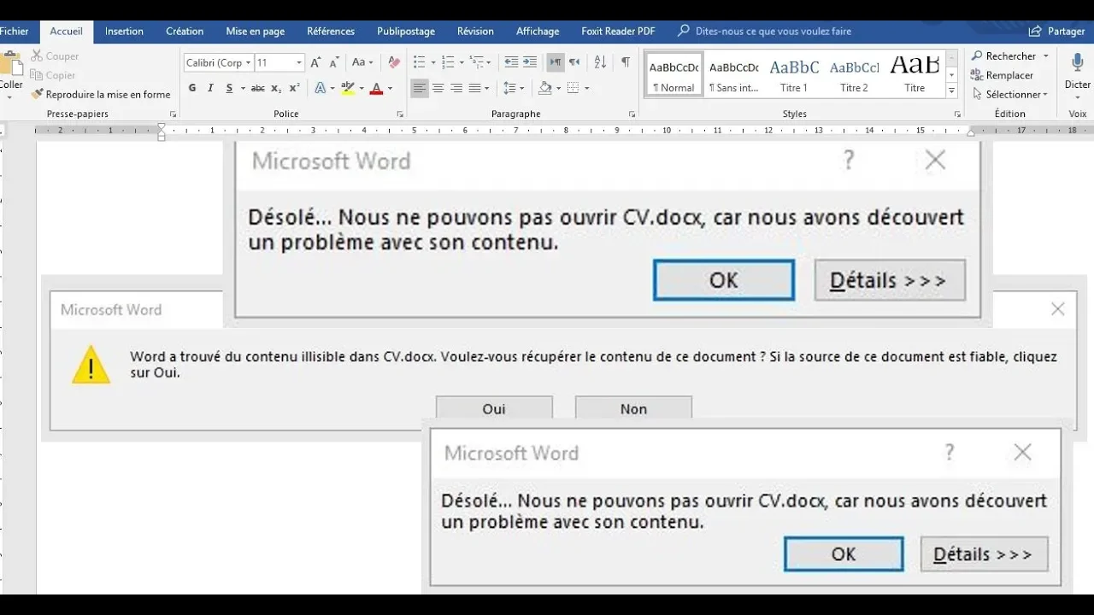Switch to the Publipostage tab
Viewport: 1094px width, 615px height.
(x=406, y=31)
